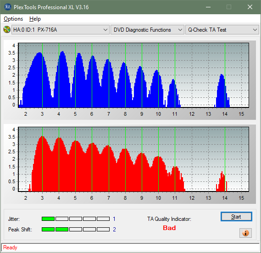This screenshot has width=261, height=253.
Task: Click the blue isolated peak at 14
Action: click(222, 75)
